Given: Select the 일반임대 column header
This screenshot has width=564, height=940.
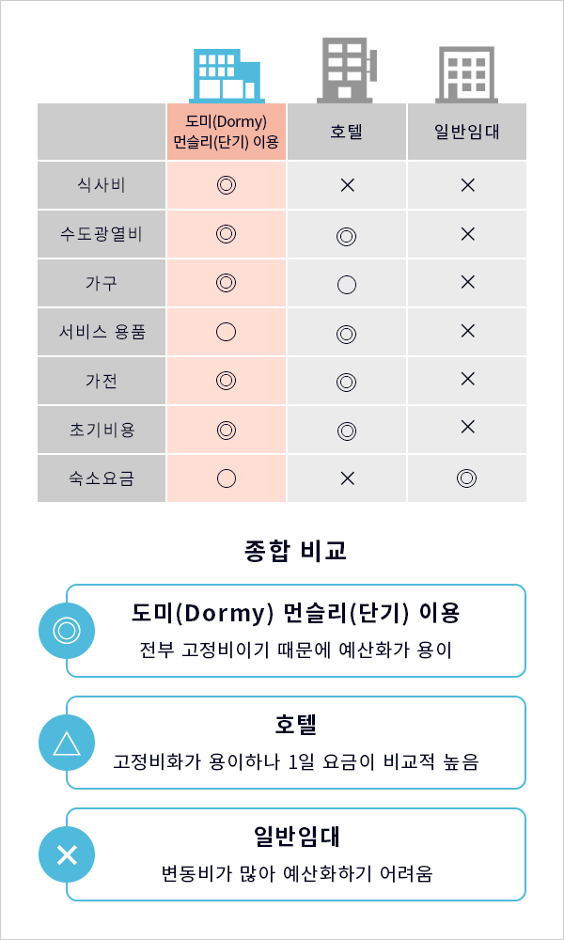Looking at the screenshot, I should pyautogui.click(x=467, y=132).
